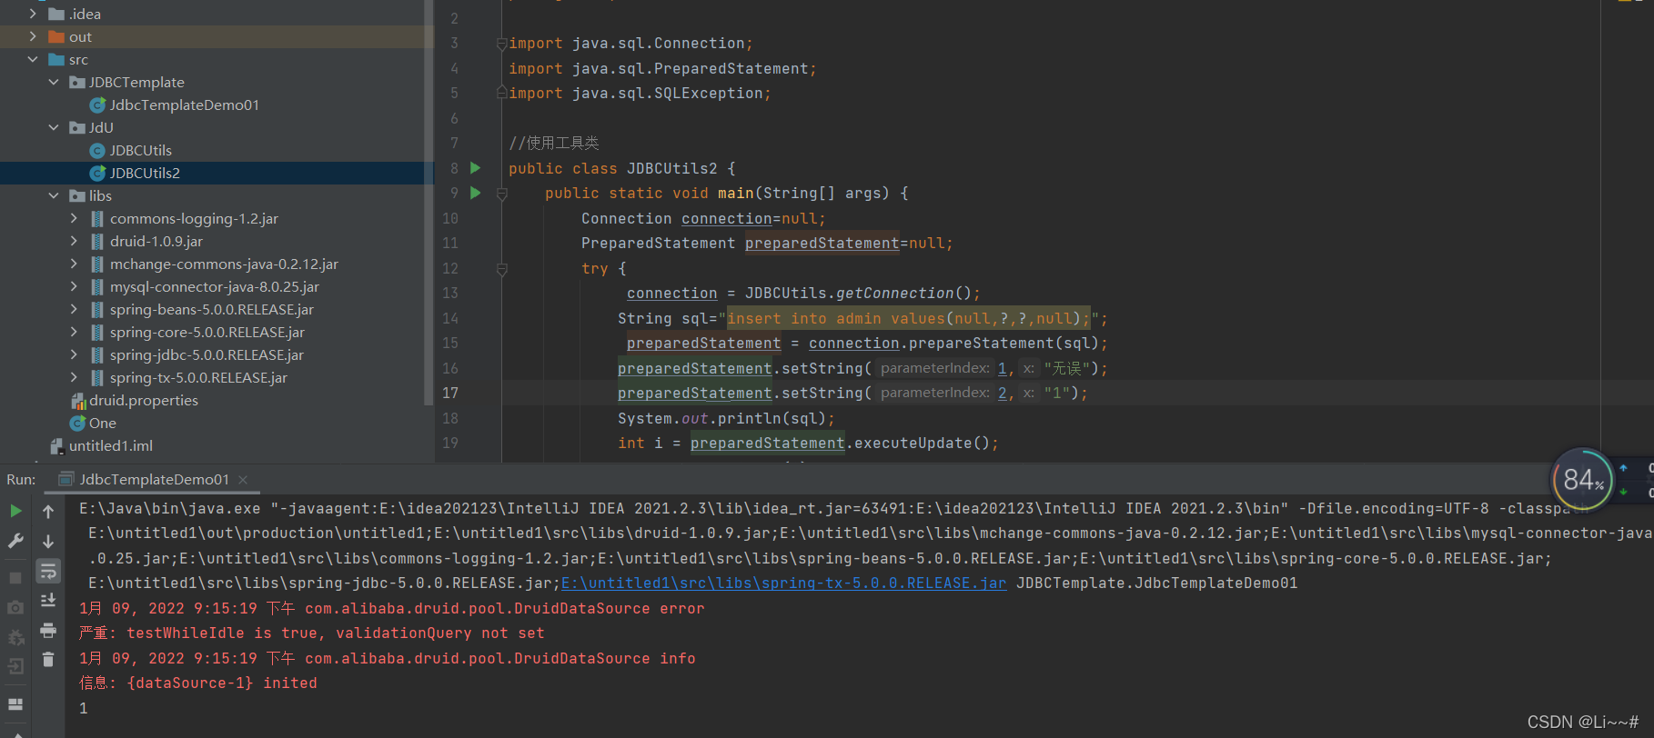Select JdbcTemplateDemo01 class in tree

pos(184,105)
